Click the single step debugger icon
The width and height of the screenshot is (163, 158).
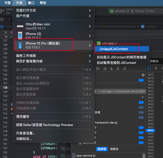[x=124, y=68]
